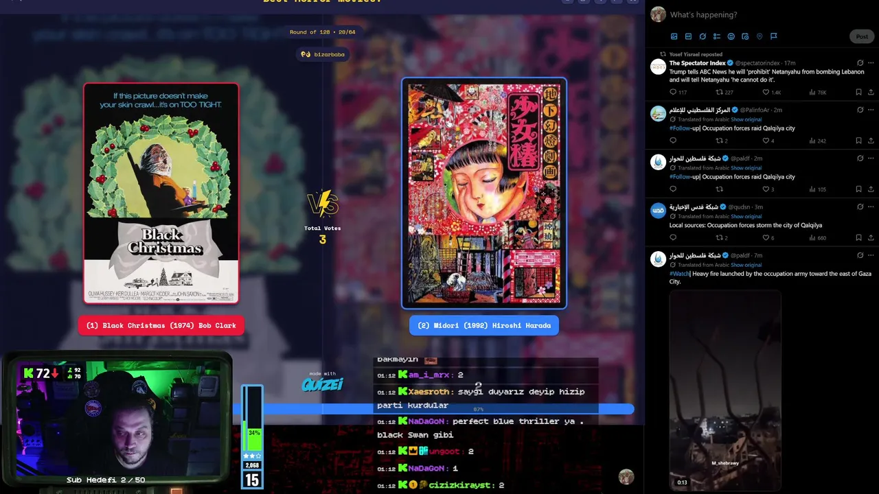Like The Spectator Index post with 1.4K likes

point(766,92)
